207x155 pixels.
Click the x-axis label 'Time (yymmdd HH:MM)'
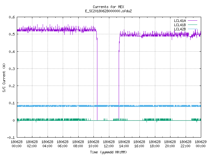(108, 152)
